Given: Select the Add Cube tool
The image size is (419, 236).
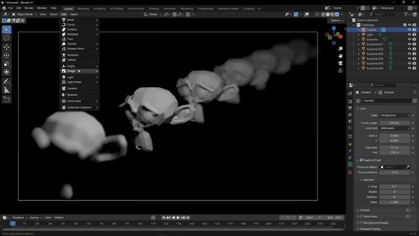Looking at the screenshot, I should tap(7, 100).
